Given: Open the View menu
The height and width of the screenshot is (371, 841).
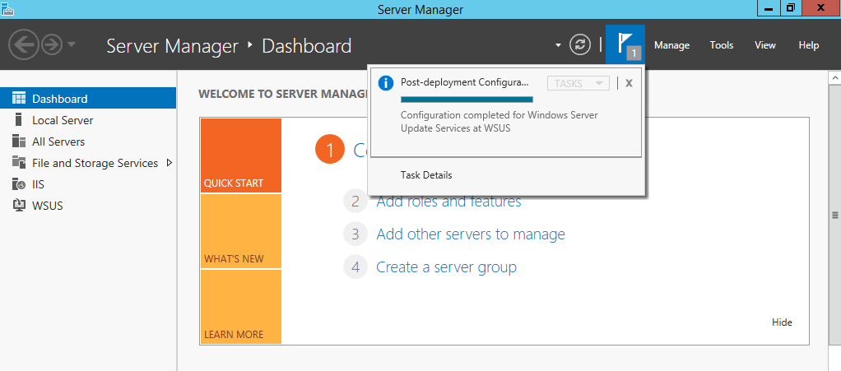Looking at the screenshot, I should coord(765,45).
